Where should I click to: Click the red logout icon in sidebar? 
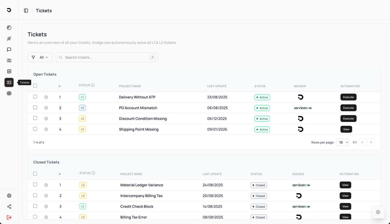pyautogui.click(x=9, y=217)
